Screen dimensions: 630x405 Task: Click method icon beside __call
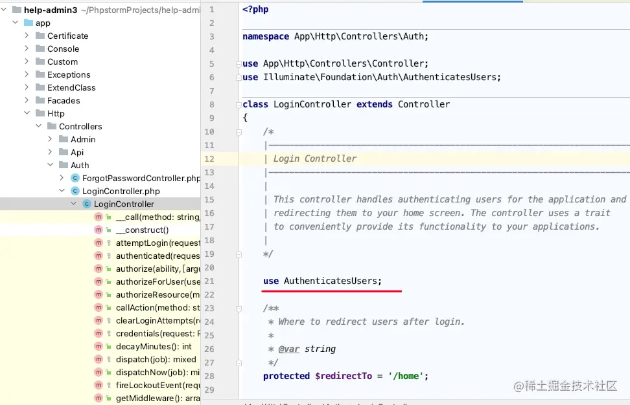coord(99,217)
